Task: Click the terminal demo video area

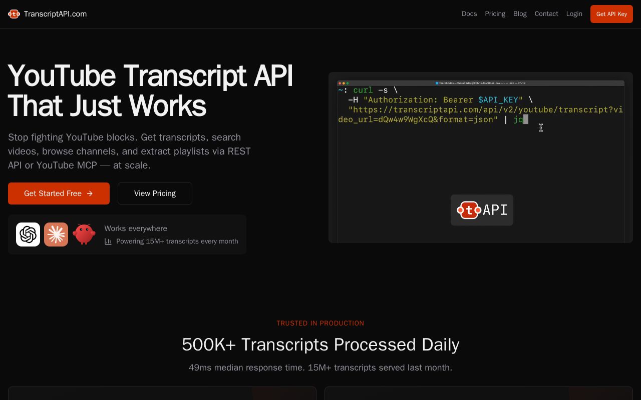Action: click(x=481, y=157)
